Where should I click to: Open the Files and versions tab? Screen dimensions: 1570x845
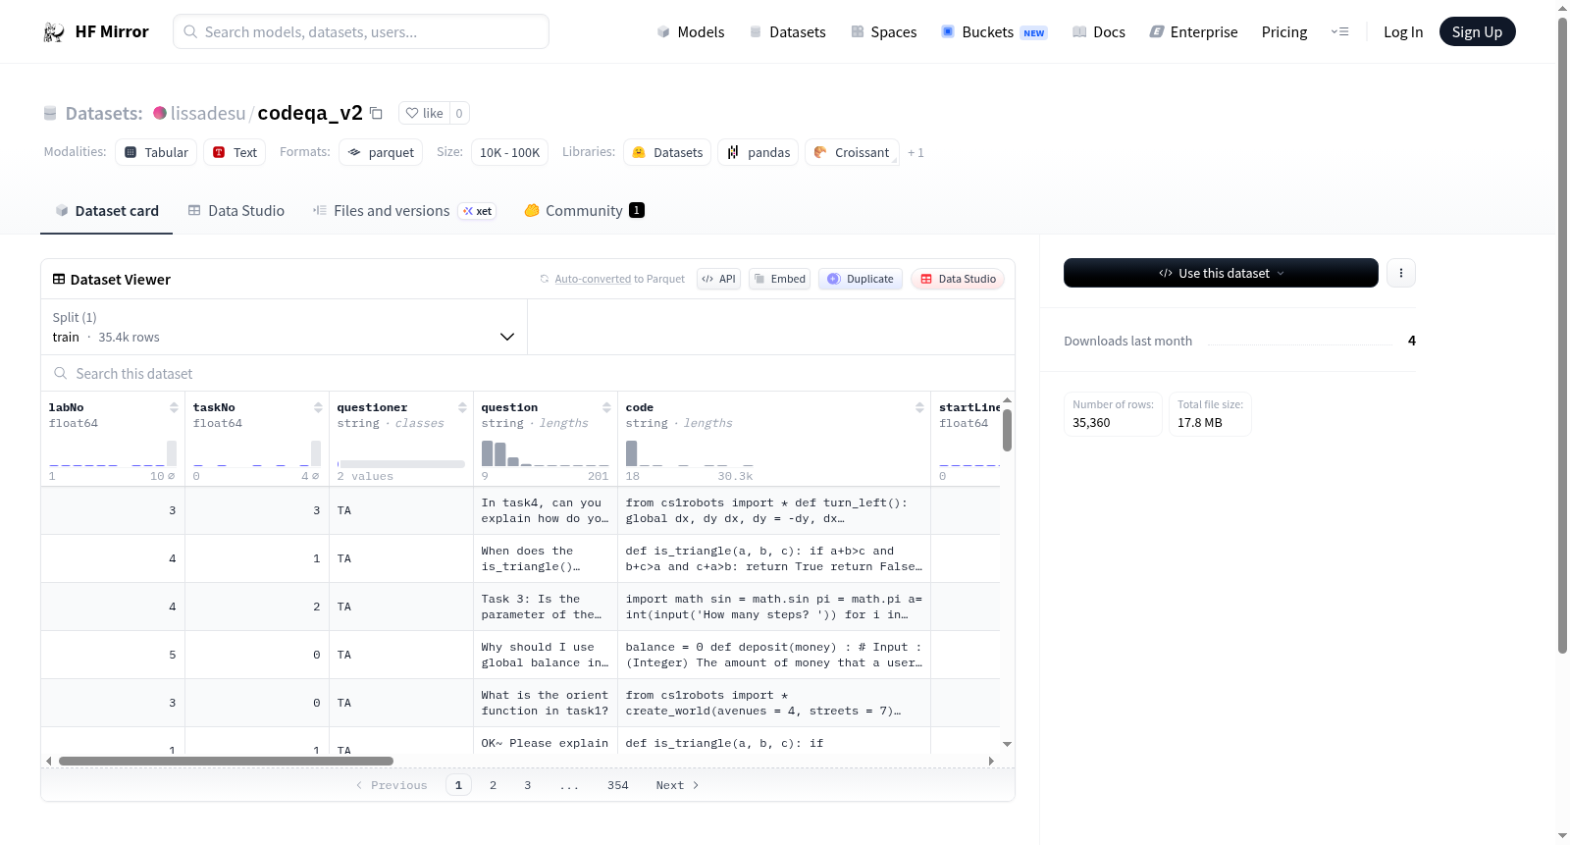click(x=404, y=210)
